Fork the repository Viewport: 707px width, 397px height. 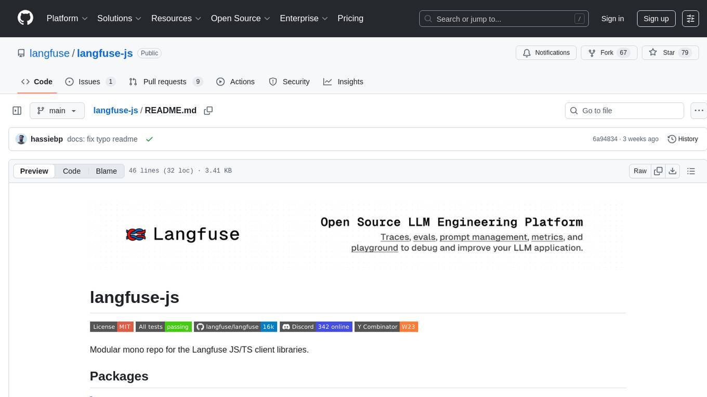609,53
